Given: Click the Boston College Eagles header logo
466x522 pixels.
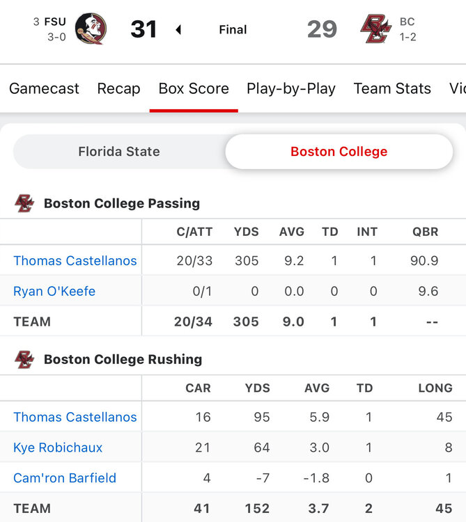Looking at the screenshot, I should [x=376, y=29].
